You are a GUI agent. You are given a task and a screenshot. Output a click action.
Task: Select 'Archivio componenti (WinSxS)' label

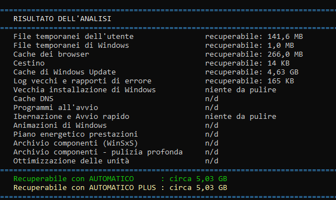[75, 143]
